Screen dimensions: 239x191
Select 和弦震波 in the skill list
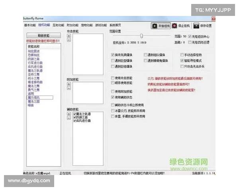pos(34,51)
